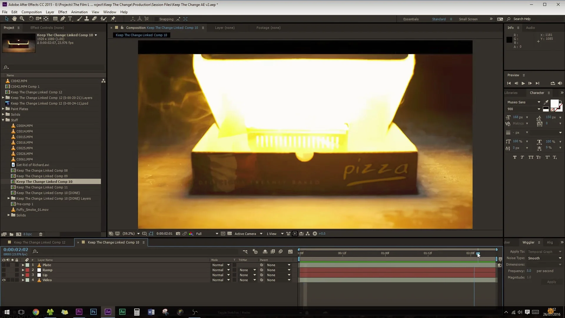Image resolution: width=565 pixels, height=318 pixels.
Task: Open Photoshop from the taskbar
Action: (94, 312)
